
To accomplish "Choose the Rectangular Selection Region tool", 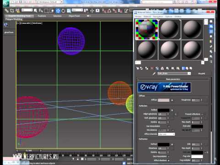I will [46, 11].
